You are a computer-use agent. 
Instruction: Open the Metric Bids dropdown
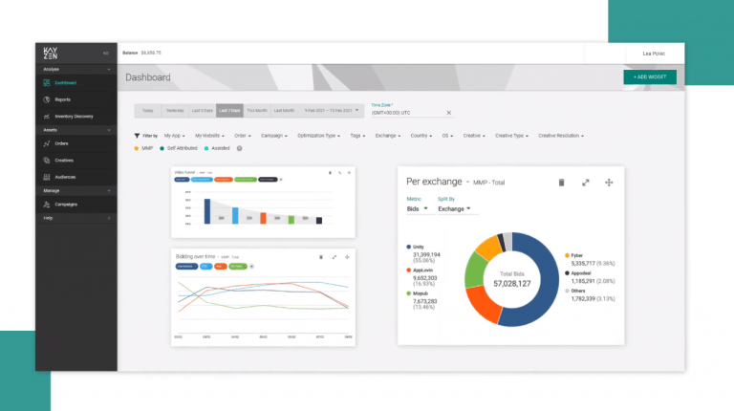418,208
